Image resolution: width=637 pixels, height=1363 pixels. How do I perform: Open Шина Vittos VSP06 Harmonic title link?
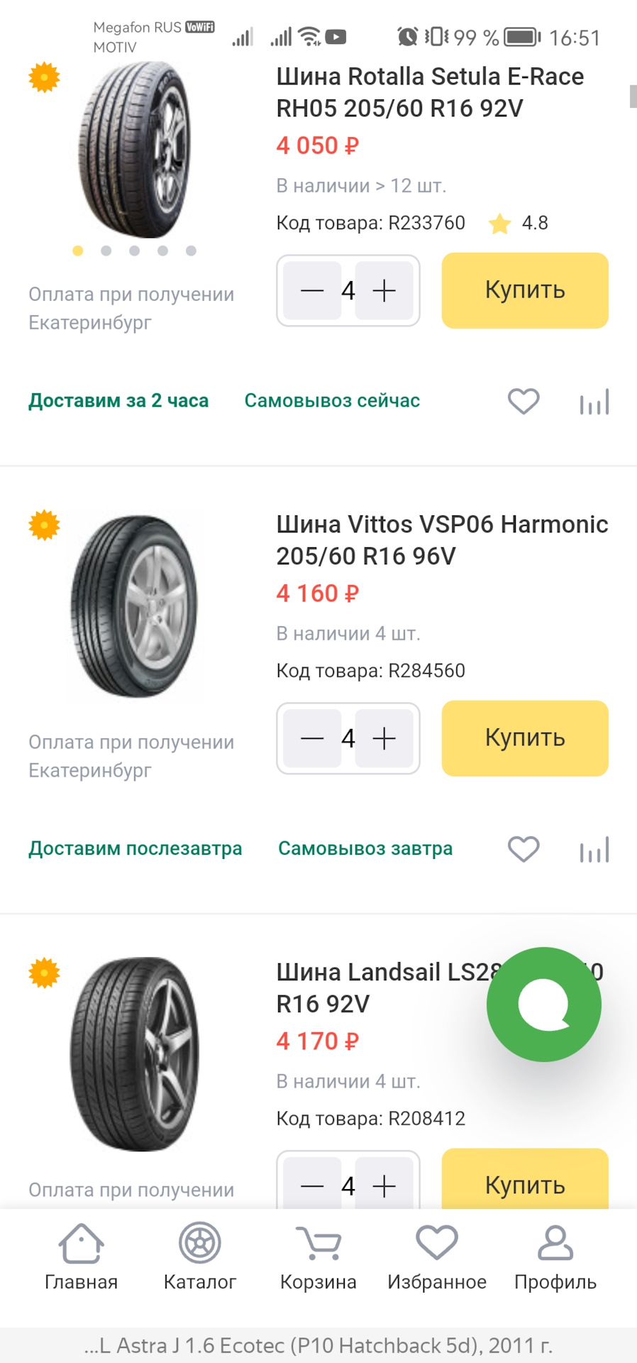pos(441,540)
